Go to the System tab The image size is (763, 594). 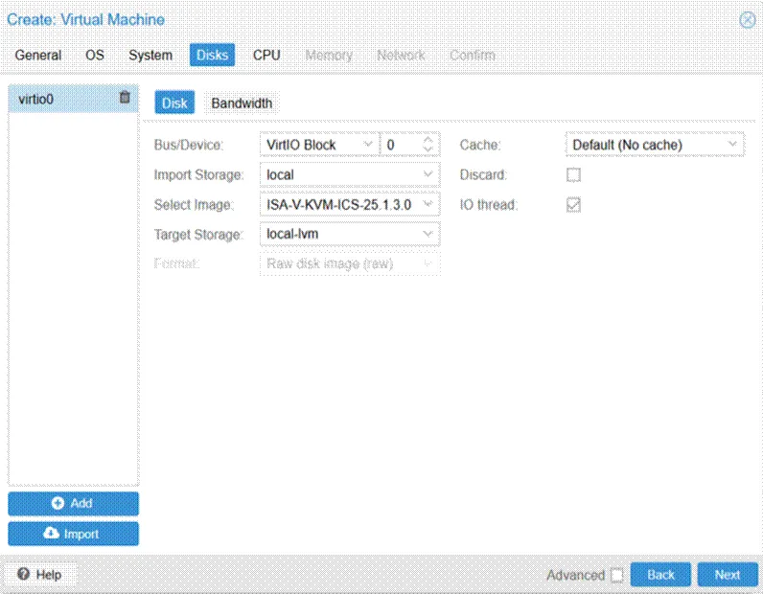150,55
